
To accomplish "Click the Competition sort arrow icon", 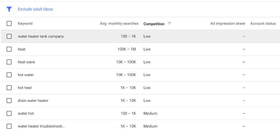I will pos(169,23).
